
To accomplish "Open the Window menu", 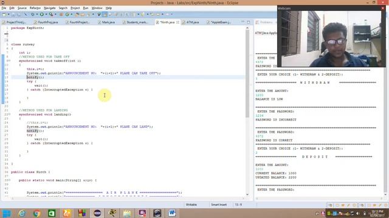I will pyautogui.click(x=97, y=8).
